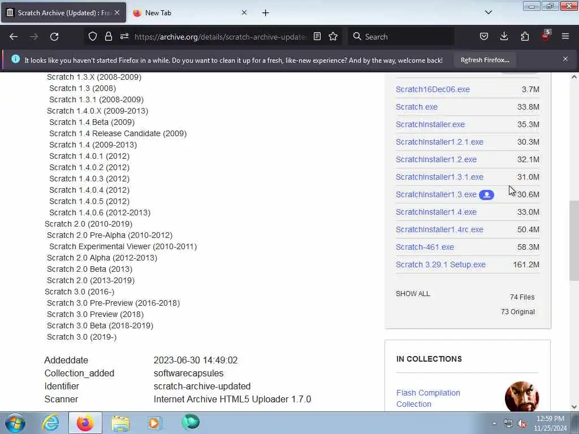This screenshot has height=434, width=579.
Task: Click text "Scratch 1.4.0.6 (2012-2013)"
Action: [x=100, y=213]
